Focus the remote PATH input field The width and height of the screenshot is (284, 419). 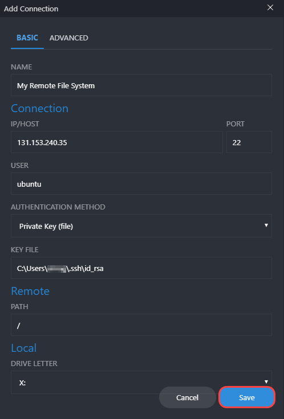coord(141,324)
